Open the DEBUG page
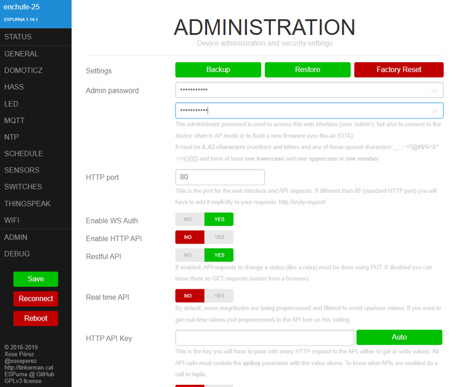This screenshot has height=387, width=471. click(17, 254)
